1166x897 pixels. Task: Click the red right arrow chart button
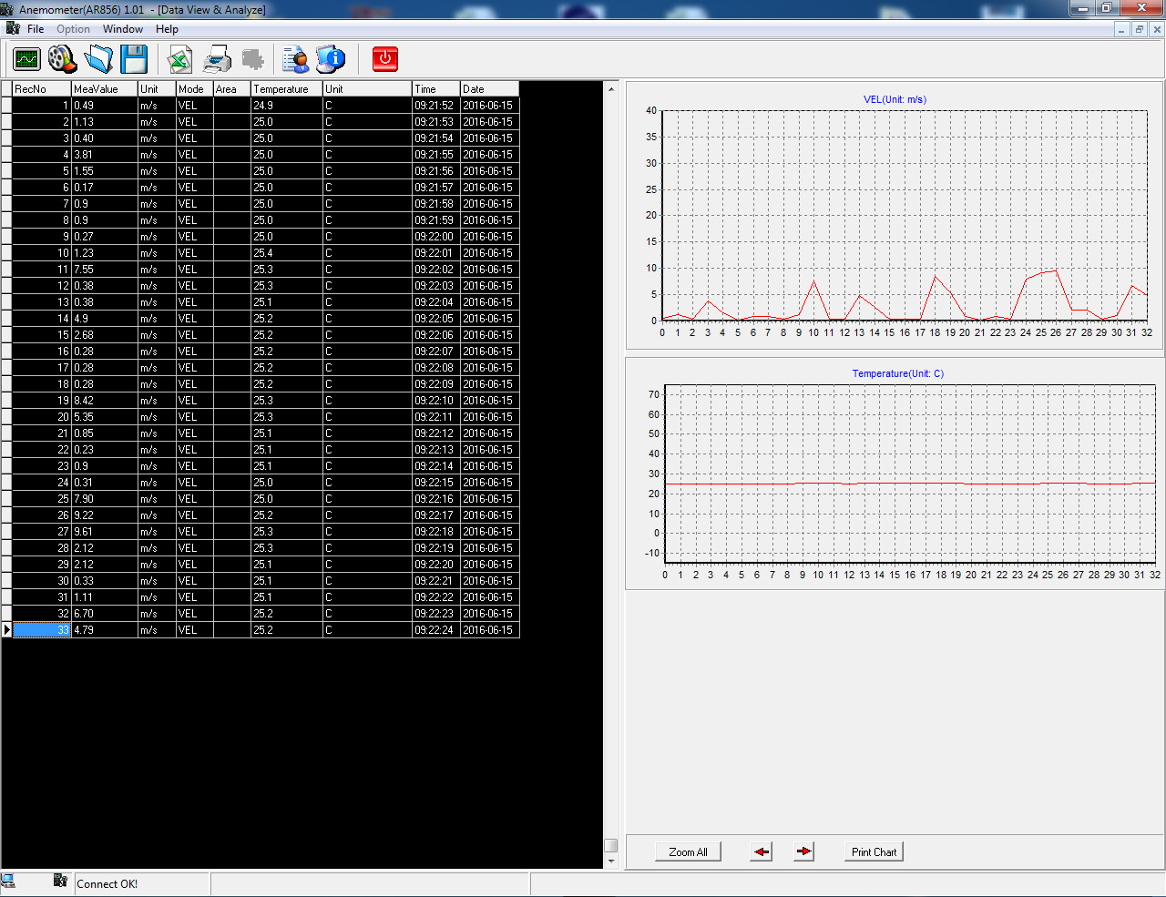coord(803,852)
